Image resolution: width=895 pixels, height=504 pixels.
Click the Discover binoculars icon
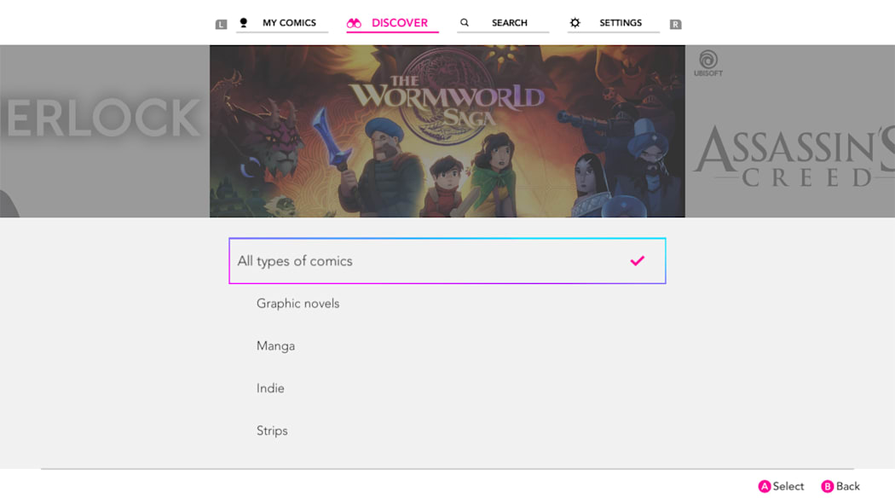tap(354, 23)
